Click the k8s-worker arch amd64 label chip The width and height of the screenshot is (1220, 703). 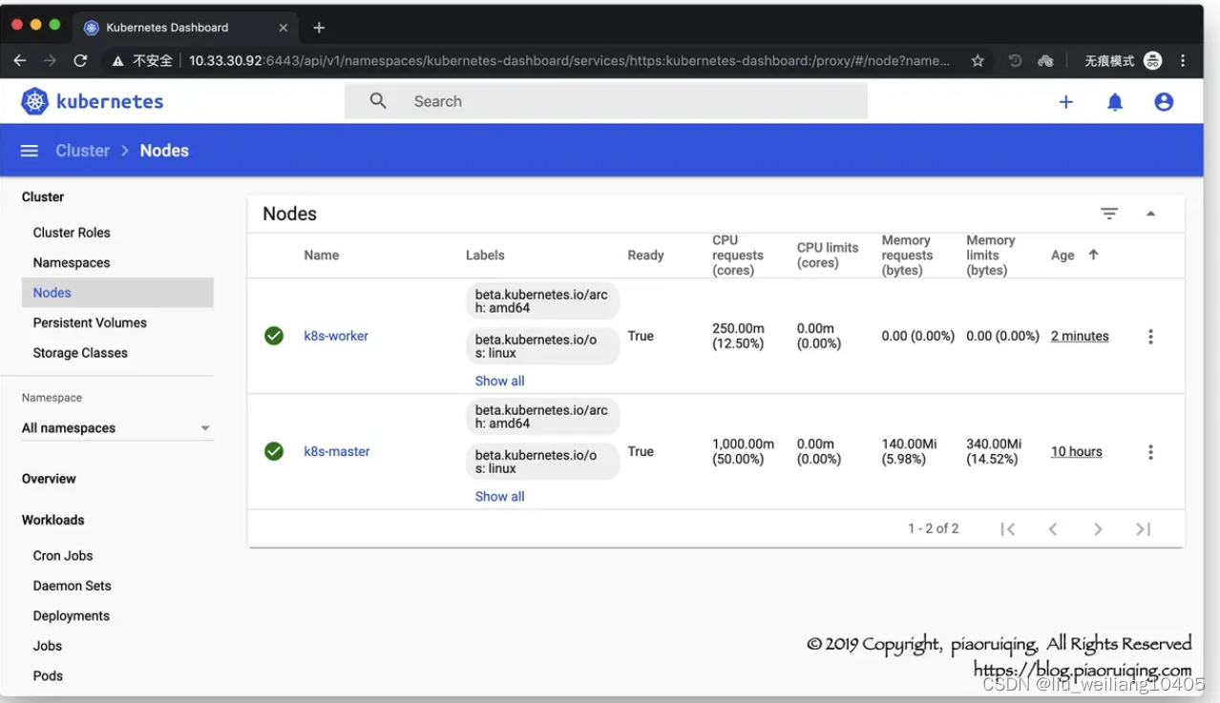coord(543,301)
